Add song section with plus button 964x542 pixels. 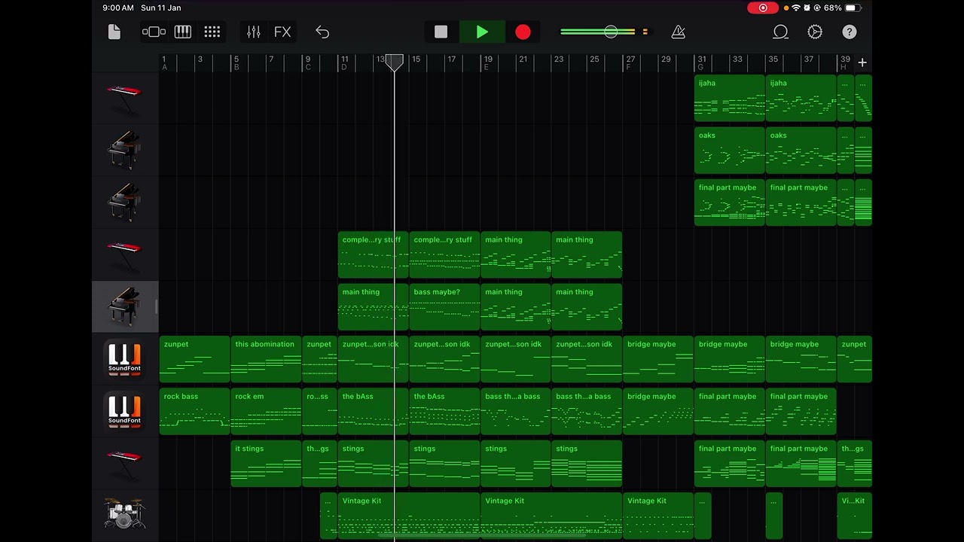point(862,62)
